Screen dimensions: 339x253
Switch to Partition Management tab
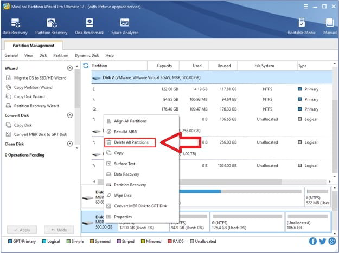[33, 45]
